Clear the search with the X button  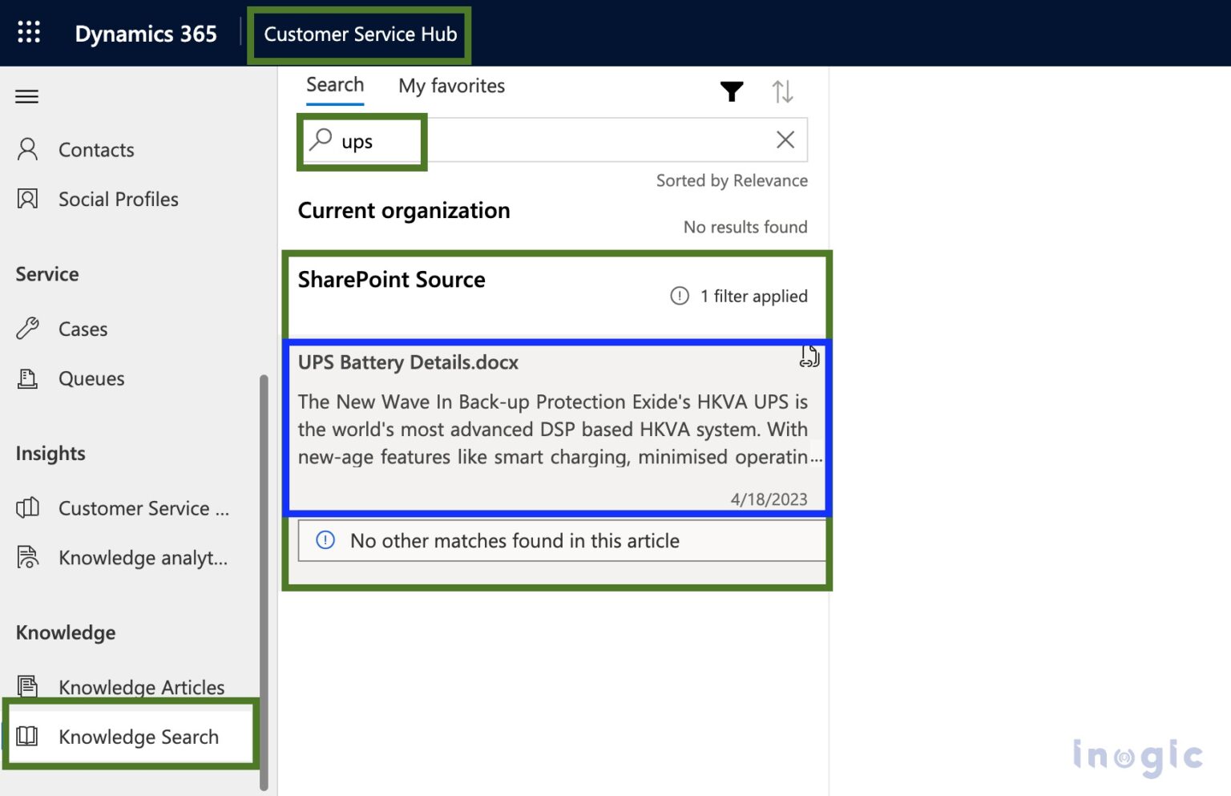click(x=785, y=139)
